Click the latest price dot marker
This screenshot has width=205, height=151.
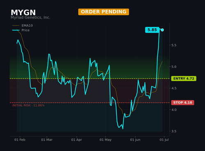pyautogui.click(x=162, y=30)
